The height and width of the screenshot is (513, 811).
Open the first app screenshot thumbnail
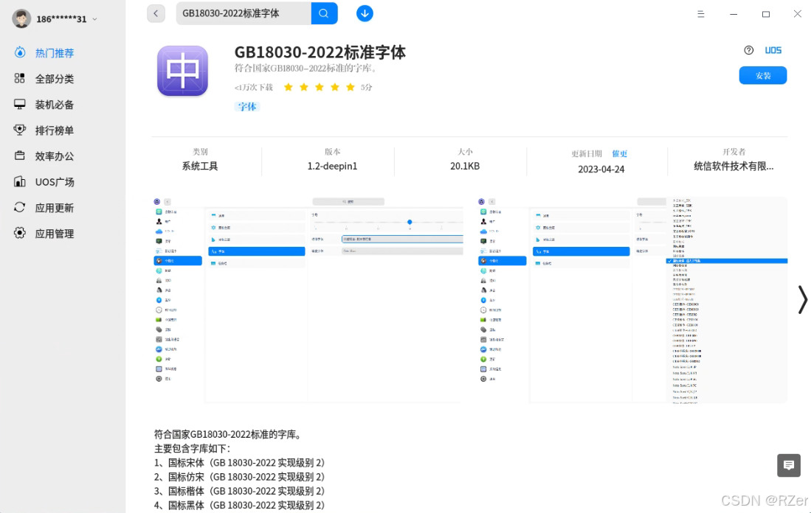click(x=307, y=300)
